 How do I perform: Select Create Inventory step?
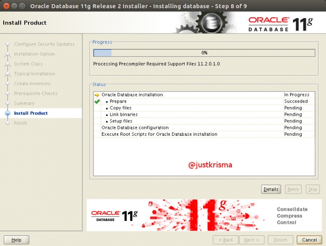(x=32, y=84)
